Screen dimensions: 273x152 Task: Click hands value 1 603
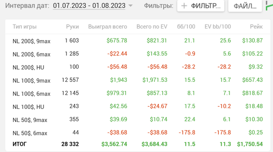pos(72,41)
